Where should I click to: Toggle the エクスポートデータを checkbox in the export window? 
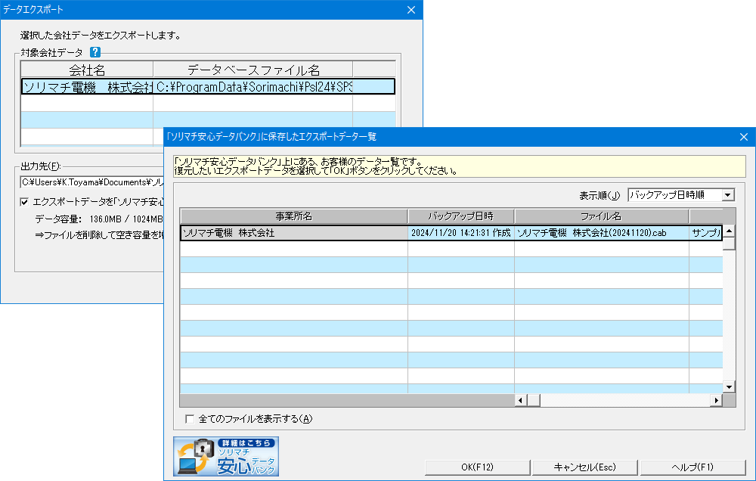25,202
